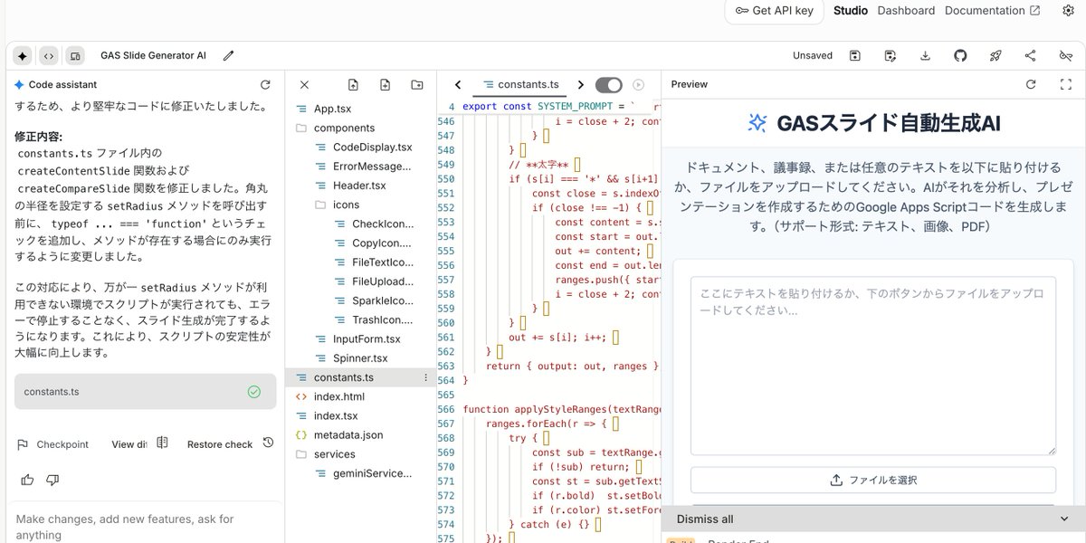Save the app with the floppy disk icon
1086x543 pixels.
point(854,55)
